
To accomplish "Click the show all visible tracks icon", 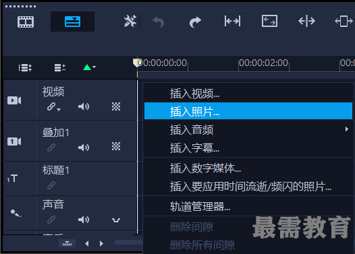I will [25, 67].
